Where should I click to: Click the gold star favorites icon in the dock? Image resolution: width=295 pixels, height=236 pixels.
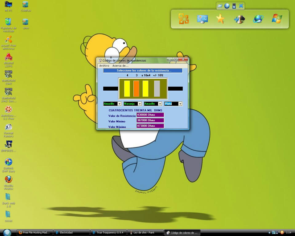pyautogui.click(x=221, y=19)
